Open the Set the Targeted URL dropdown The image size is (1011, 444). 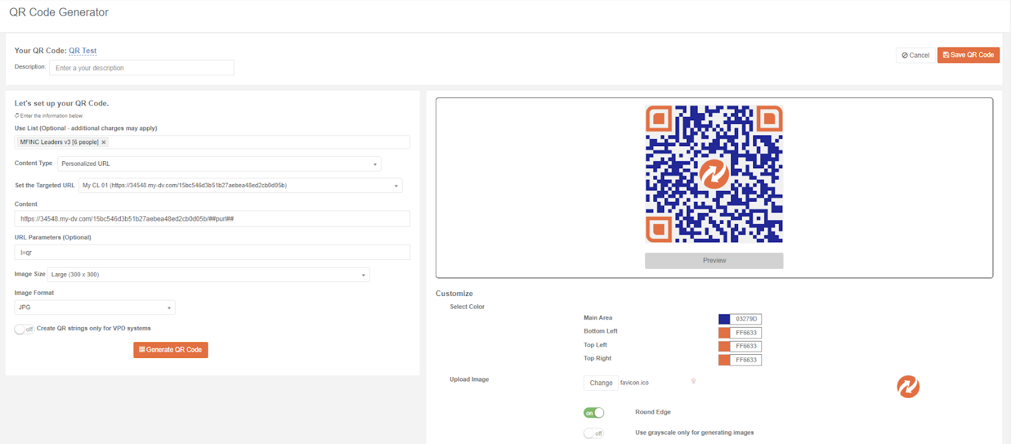click(240, 185)
